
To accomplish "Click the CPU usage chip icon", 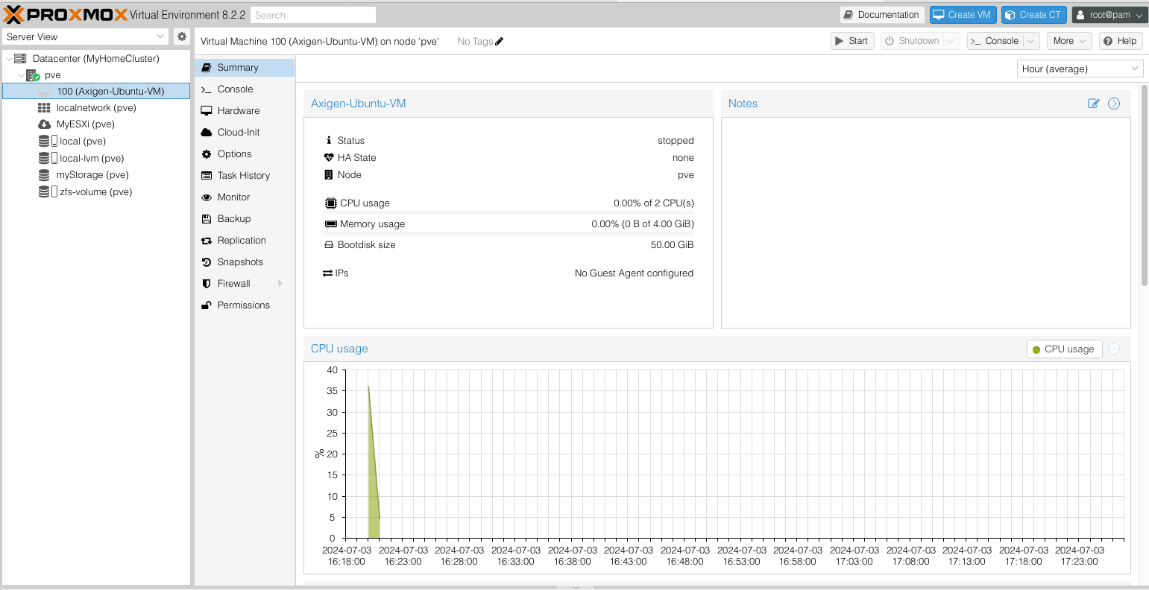I will point(331,203).
